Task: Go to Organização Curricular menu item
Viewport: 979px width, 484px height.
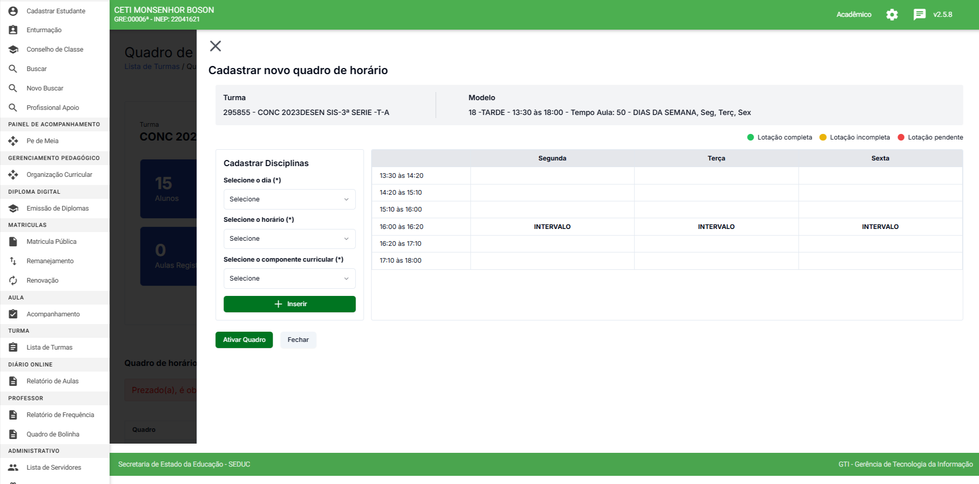Action: coord(59,175)
